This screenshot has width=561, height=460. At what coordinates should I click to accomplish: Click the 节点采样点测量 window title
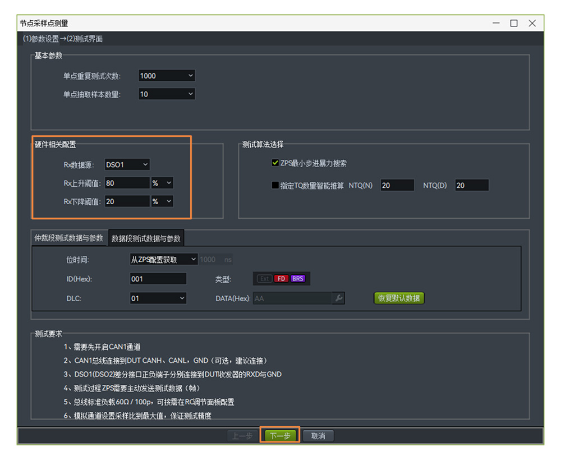click(44, 23)
